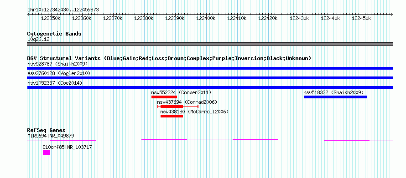Select the red loss bar under nsv438180
The height and width of the screenshot is (178, 406).
[x=172, y=116]
